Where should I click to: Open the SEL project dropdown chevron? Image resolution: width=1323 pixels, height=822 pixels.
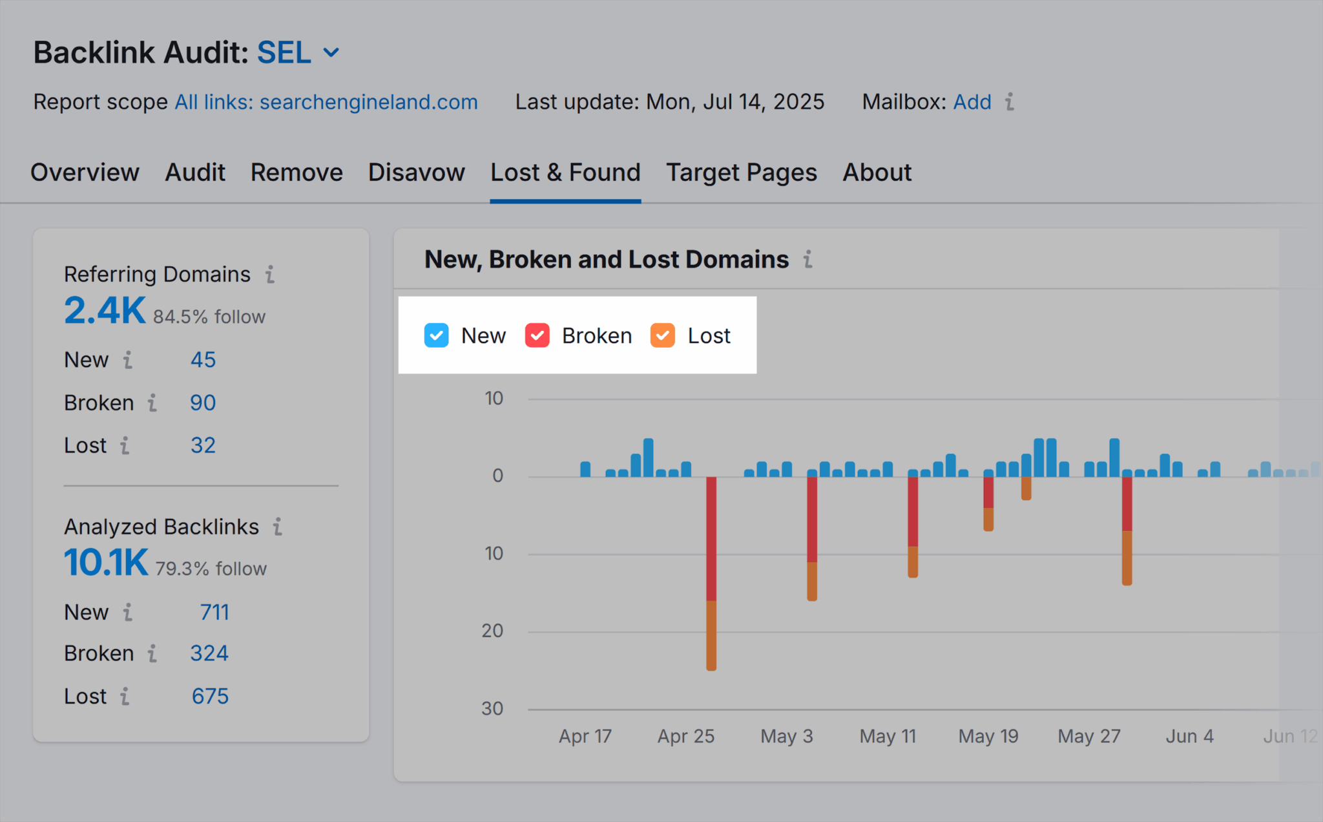tap(331, 53)
